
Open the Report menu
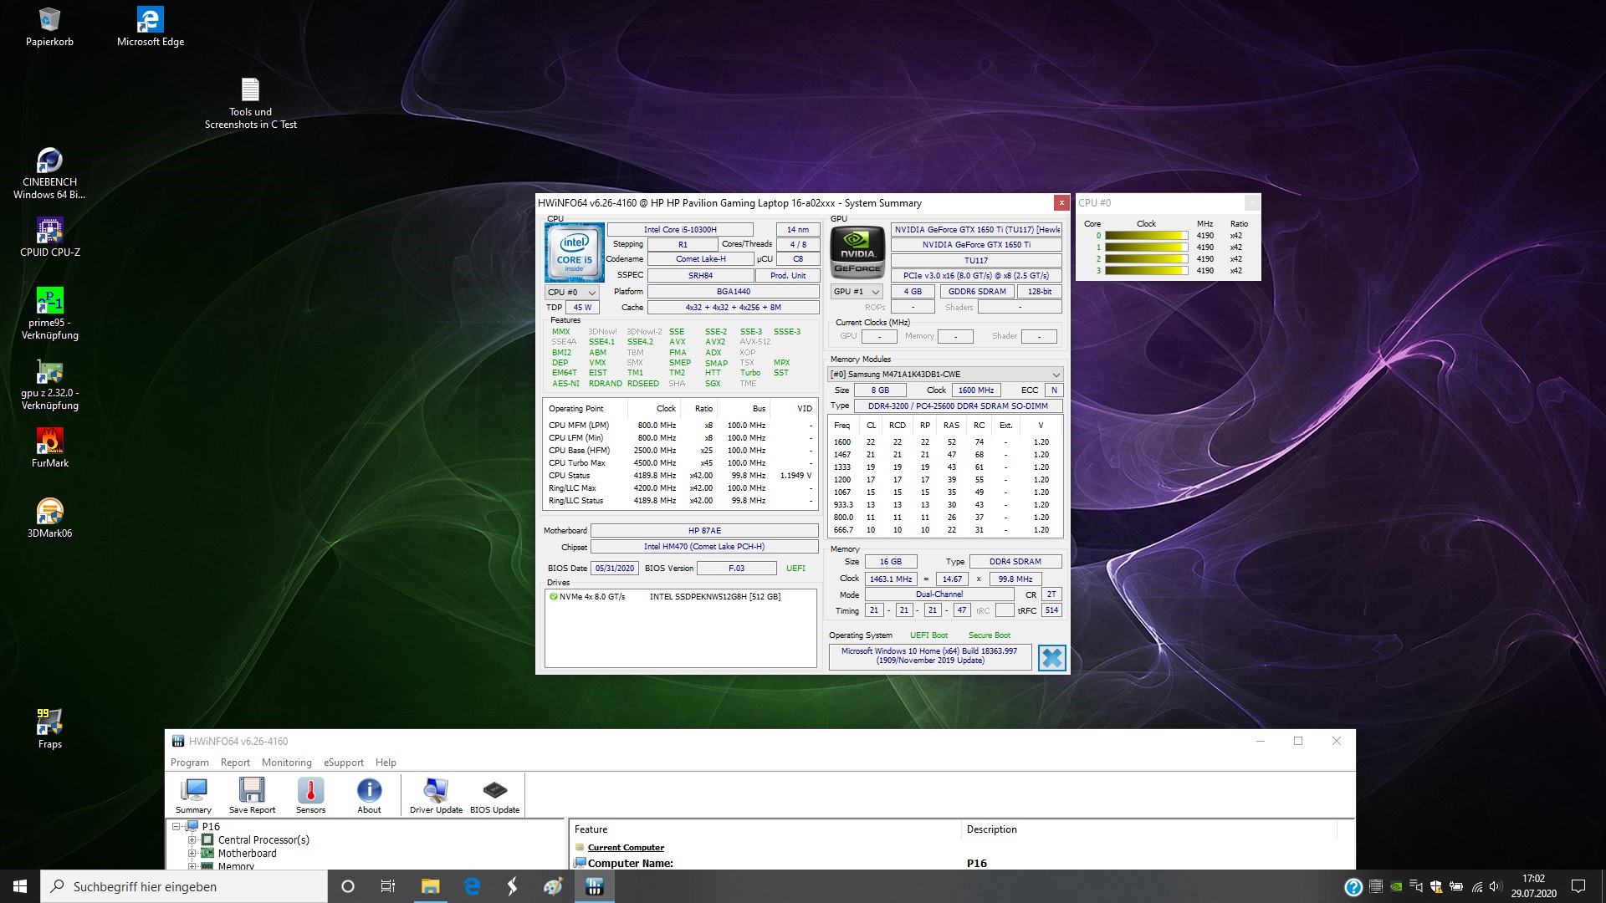[x=235, y=763]
